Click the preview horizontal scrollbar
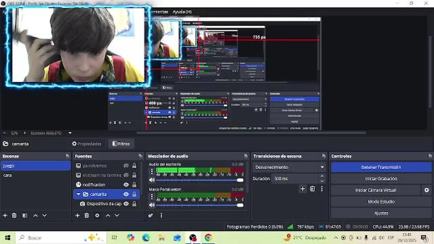The image size is (434, 244). coord(251,133)
